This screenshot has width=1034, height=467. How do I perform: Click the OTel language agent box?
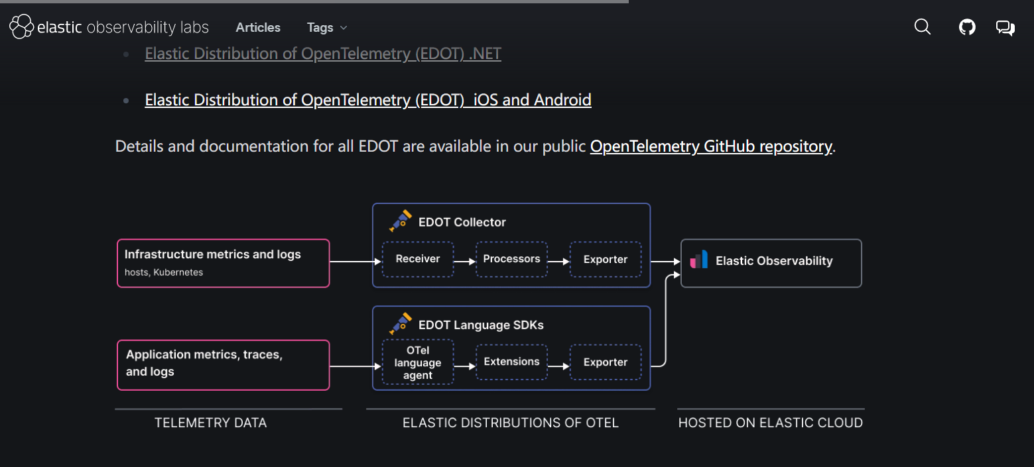click(x=418, y=362)
